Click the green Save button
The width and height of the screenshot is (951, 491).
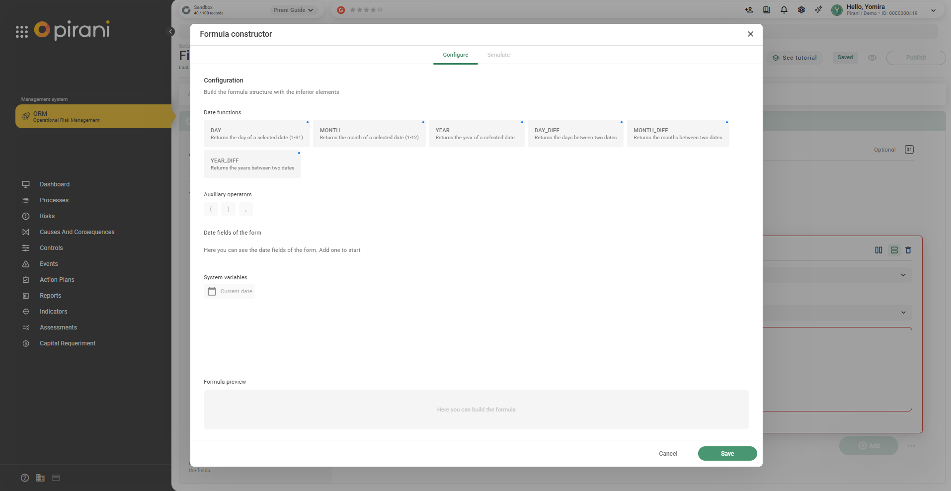click(727, 453)
